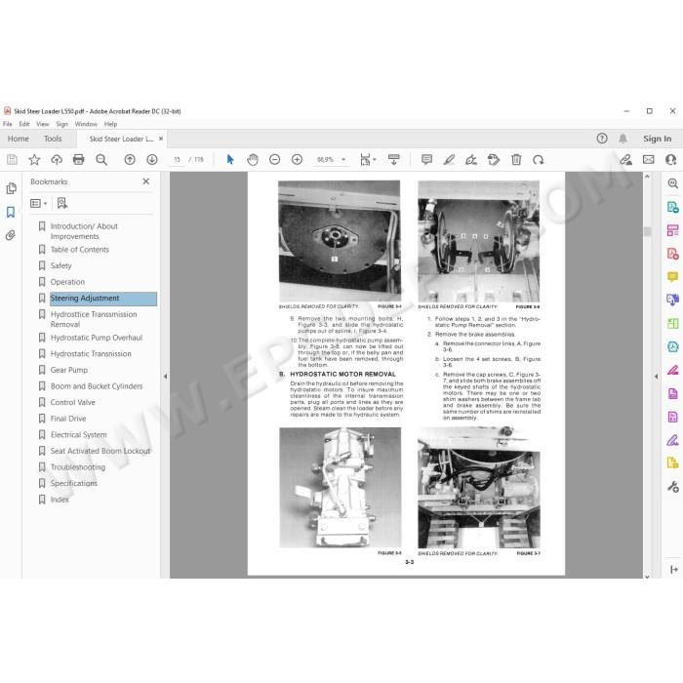Image resolution: width=683 pixels, height=683 pixels.
Task: Find the current bookmark icon
Action: [62, 203]
